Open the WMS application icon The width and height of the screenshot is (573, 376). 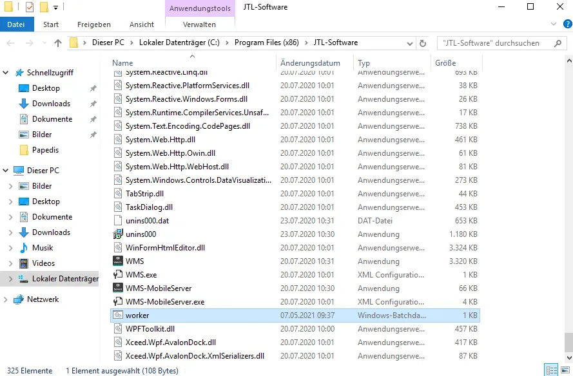tap(118, 261)
